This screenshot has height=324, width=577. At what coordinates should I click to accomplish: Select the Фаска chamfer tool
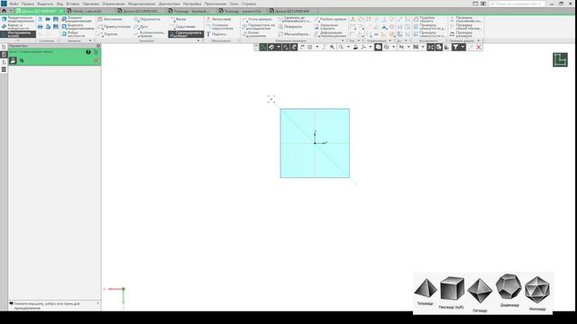178,19
